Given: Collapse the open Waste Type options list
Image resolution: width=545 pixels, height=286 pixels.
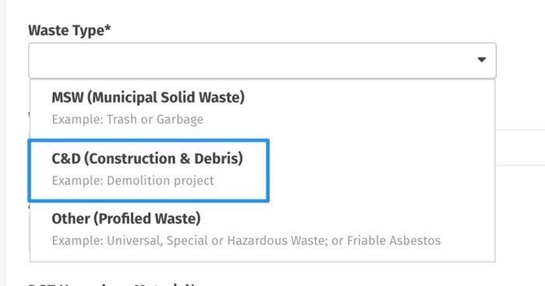Looking at the screenshot, I should 481,60.
